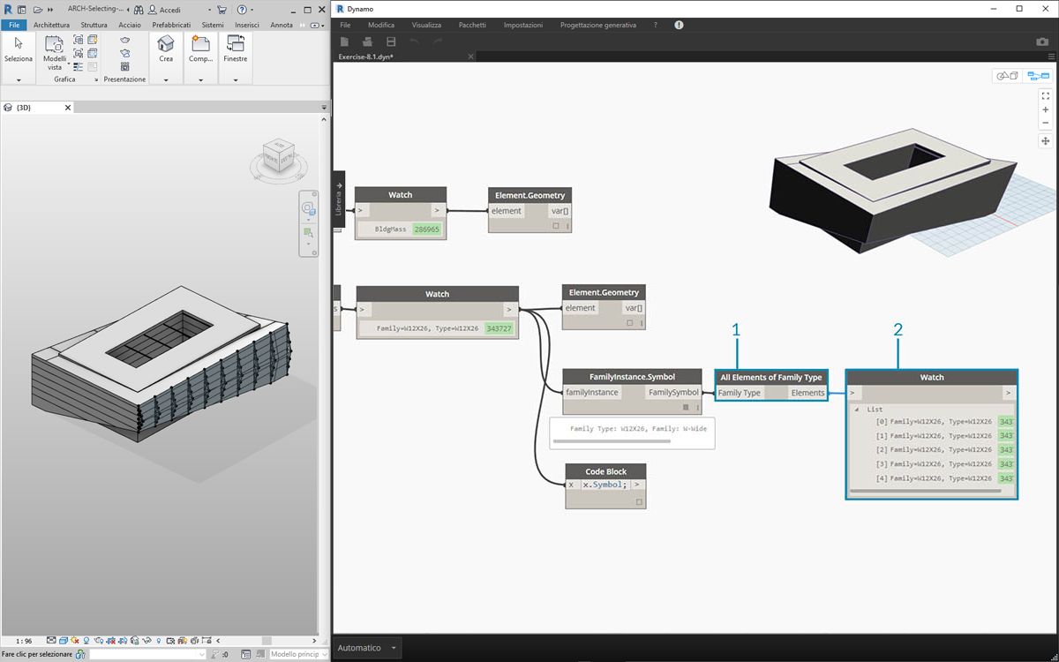This screenshot has width=1059, height=662.
Task: Click the save icon in Dynamo toolbar
Action: click(391, 41)
